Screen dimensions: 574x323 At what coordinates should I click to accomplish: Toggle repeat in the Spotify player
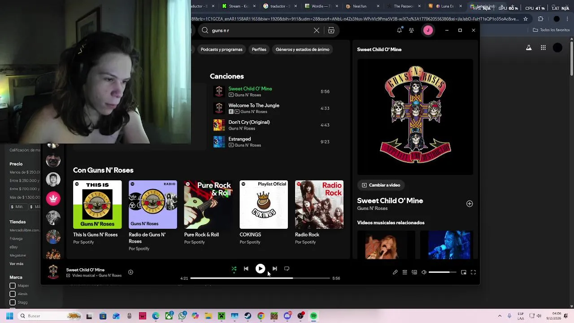click(287, 269)
